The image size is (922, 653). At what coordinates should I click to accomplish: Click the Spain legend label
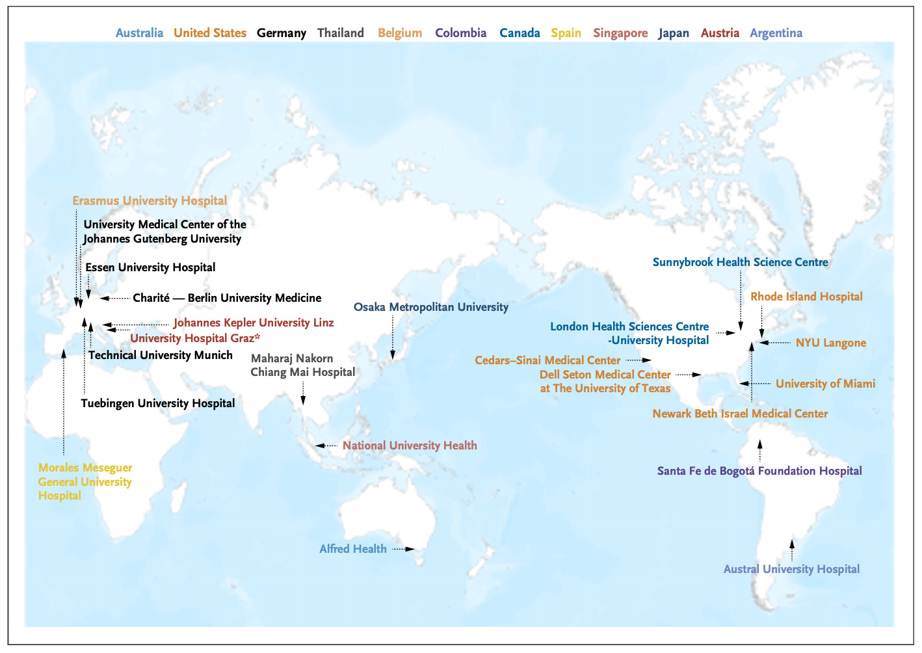click(x=566, y=33)
